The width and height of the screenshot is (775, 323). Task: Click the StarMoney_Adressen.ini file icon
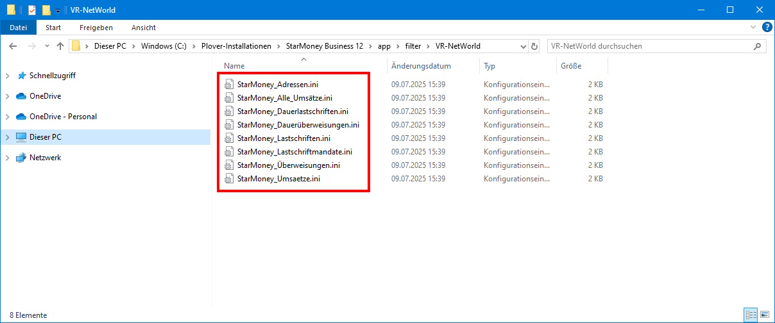pyautogui.click(x=228, y=85)
